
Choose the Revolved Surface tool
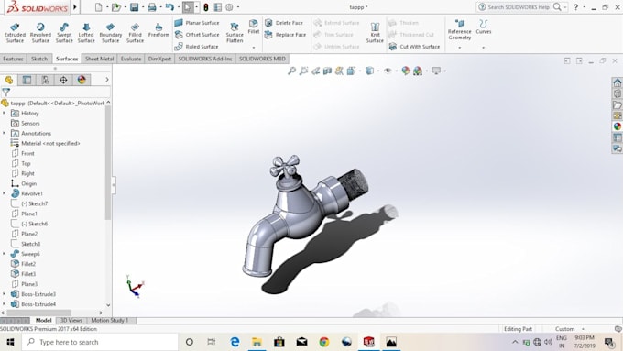(x=40, y=33)
